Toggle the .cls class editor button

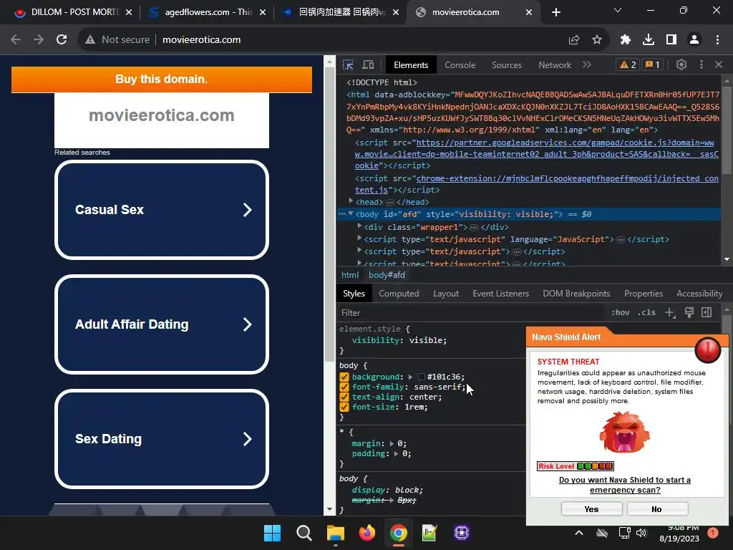[646, 312]
